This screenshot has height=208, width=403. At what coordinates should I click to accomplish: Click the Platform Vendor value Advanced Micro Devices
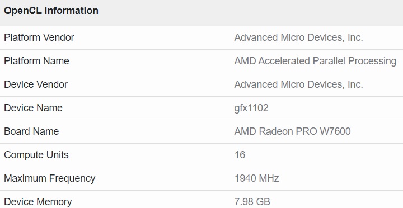[298, 37]
